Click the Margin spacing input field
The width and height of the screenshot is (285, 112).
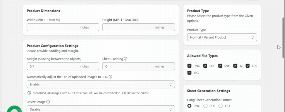[53, 66]
